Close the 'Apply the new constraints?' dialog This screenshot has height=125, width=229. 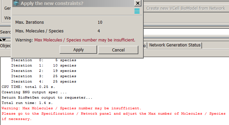tap(138, 3)
